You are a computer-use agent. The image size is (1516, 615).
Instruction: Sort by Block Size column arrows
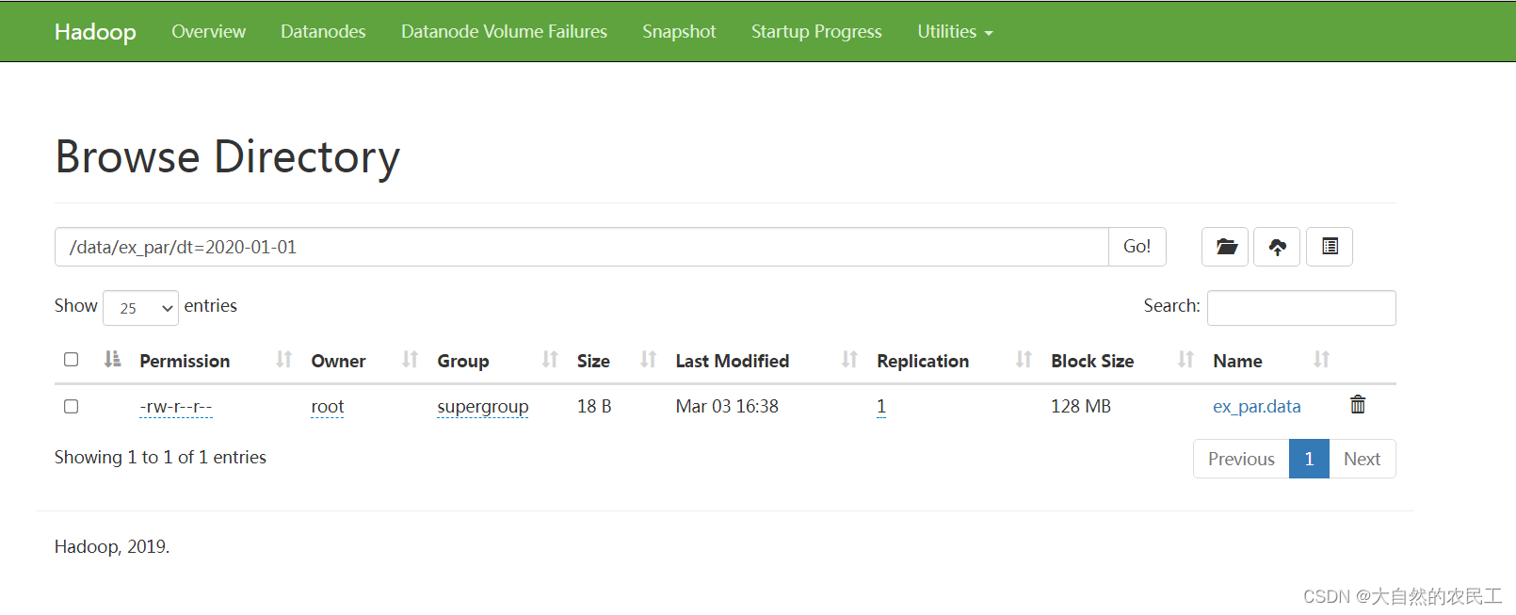(1185, 360)
